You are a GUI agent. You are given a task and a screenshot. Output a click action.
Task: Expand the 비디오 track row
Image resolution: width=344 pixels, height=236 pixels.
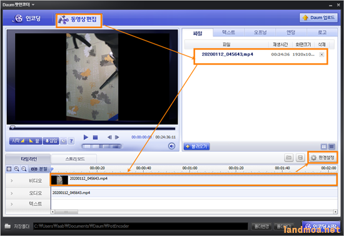pyautogui.click(x=12, y=181)
